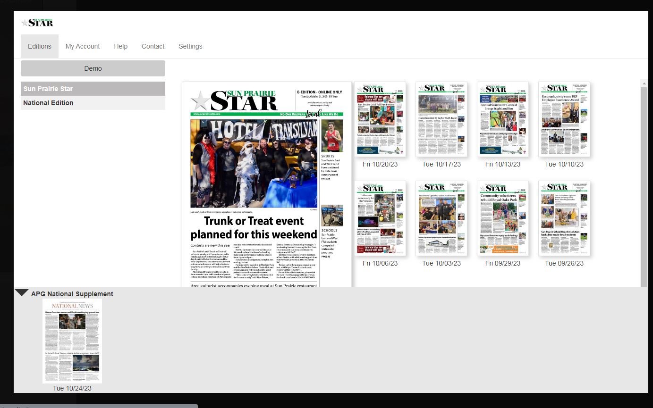Click the 'Tue 09/26/23' date label
The width and height of the screenshot is (653, 408).
pyautogui.click(x=564, y=263)
